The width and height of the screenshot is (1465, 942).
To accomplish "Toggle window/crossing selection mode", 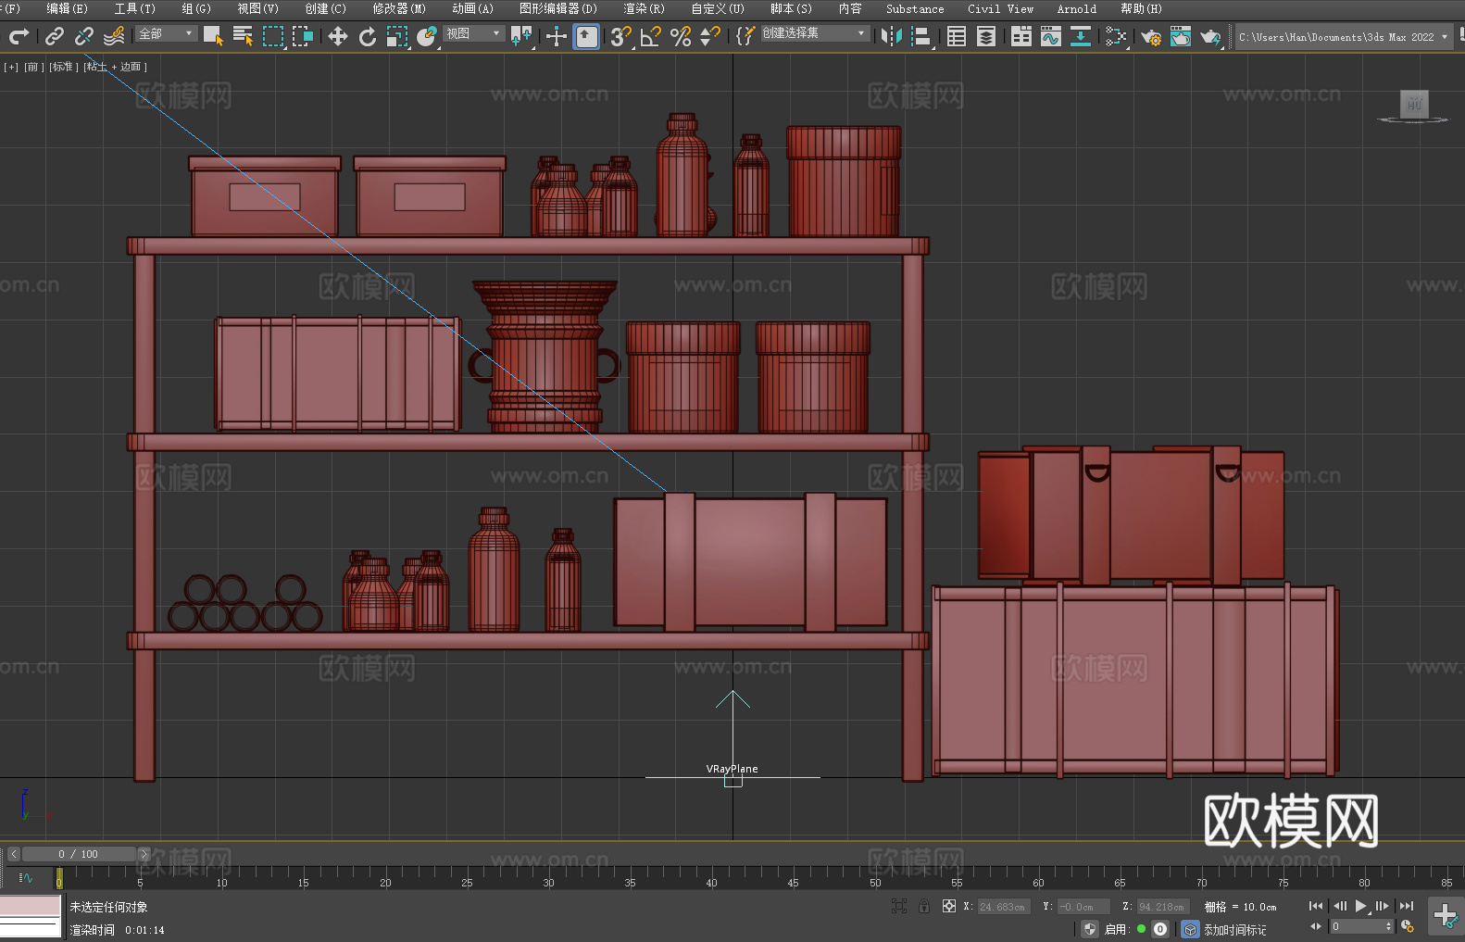I will tap(302, 36).
